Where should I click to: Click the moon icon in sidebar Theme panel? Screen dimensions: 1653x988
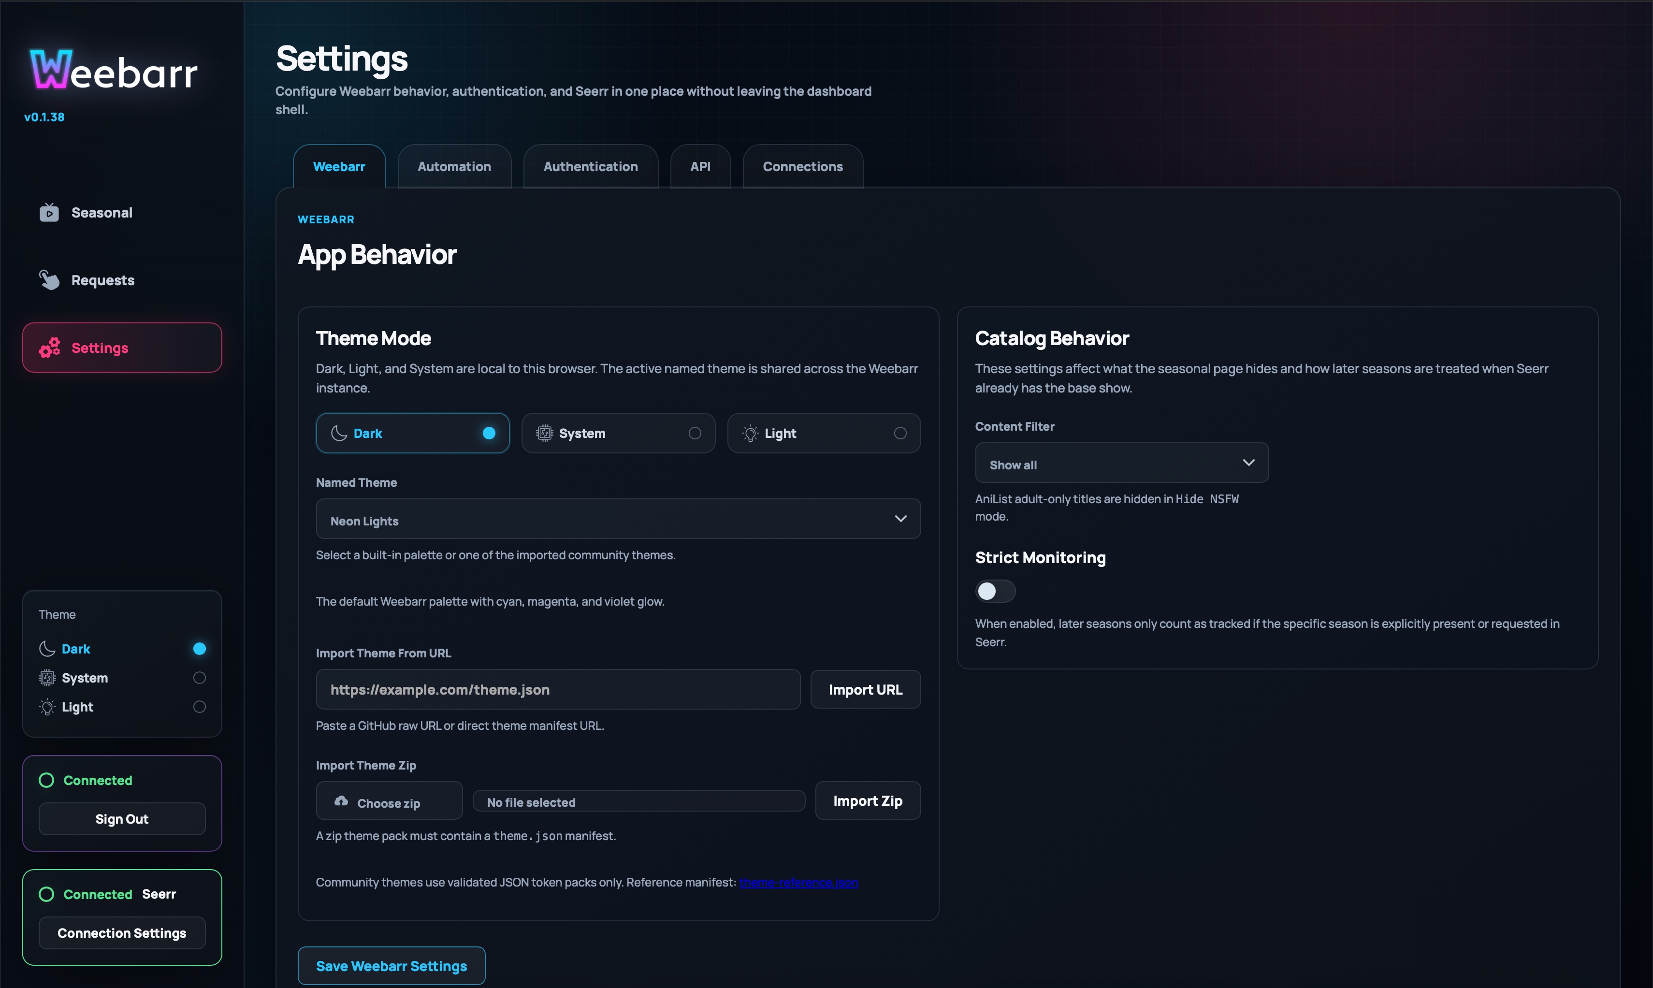[46, 649]
